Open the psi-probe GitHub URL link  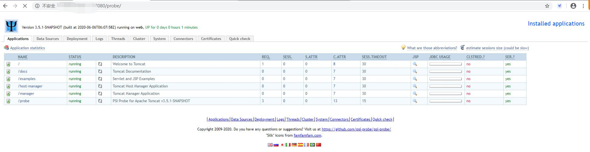(356, 129)
